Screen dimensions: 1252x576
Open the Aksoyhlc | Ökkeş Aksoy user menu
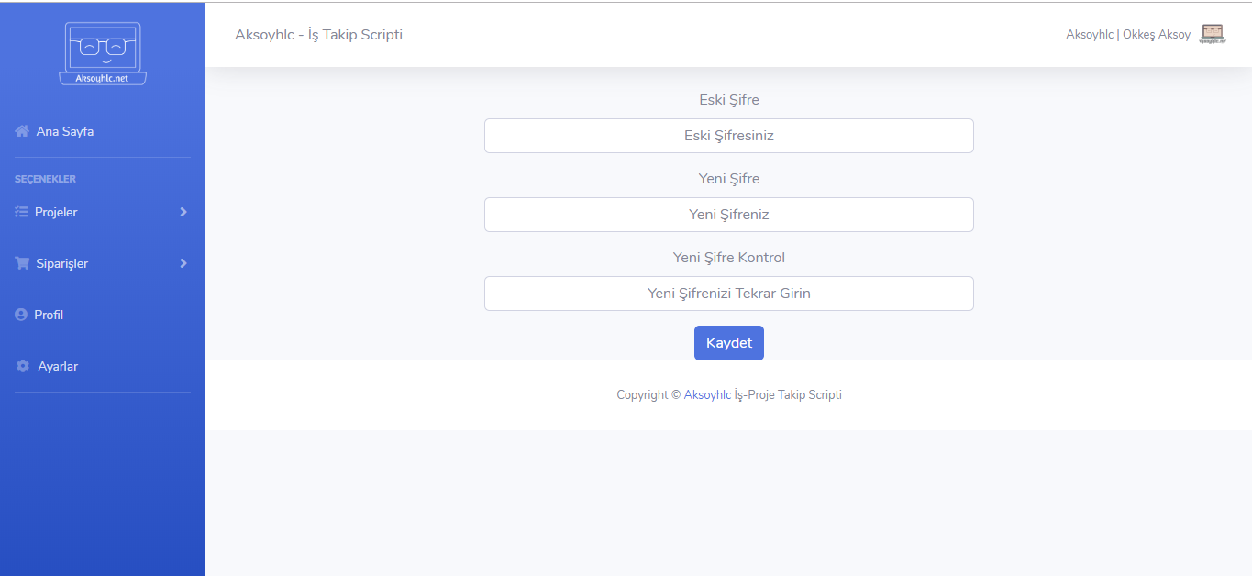[1127, 35]
